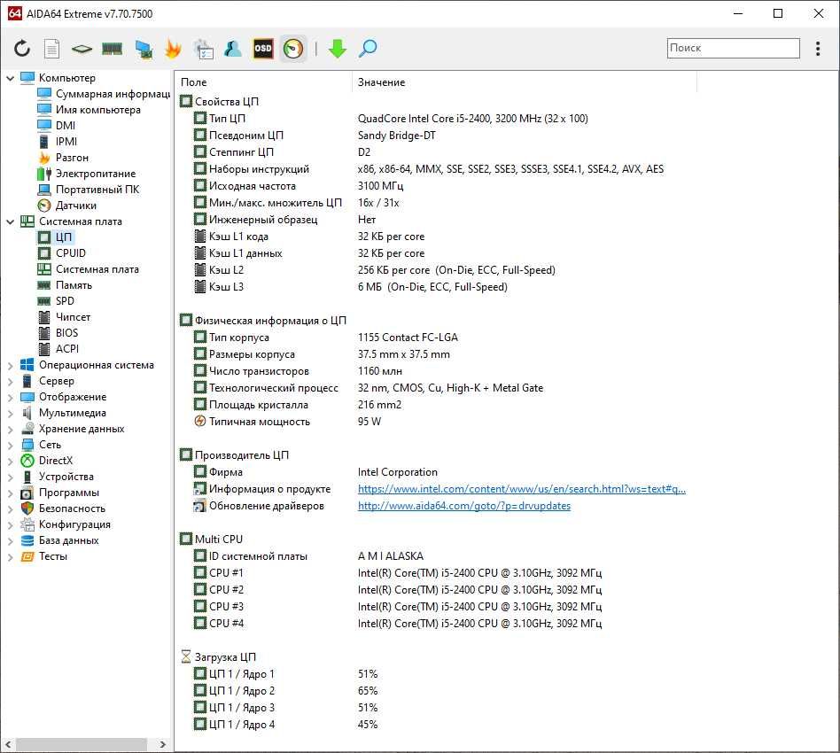Select Суммарная информация in the tree
Screen dimensions: 840x753
coord(113,94)
